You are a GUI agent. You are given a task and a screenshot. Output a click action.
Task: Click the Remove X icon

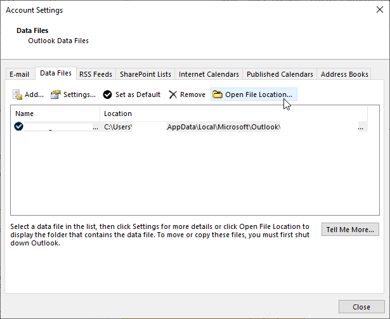point(172,94)
